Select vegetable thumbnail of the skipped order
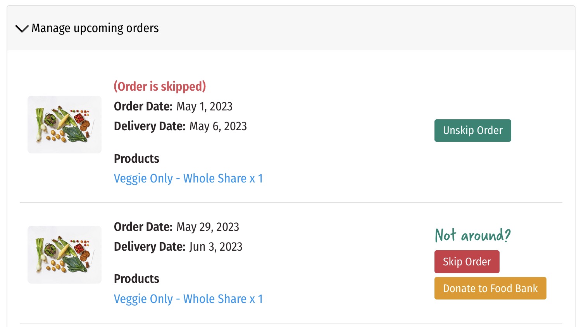 (x=64, y=124)
